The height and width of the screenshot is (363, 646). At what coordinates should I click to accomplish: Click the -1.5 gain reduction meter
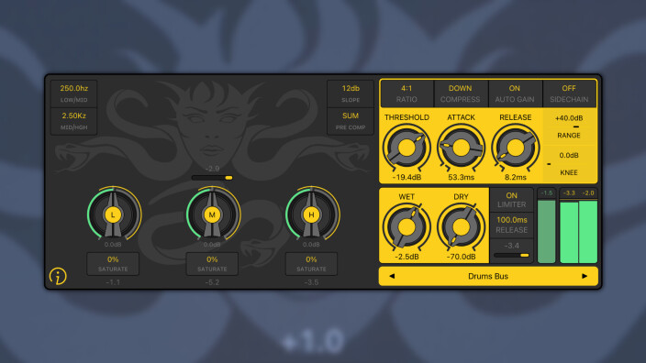pos(547,225)
